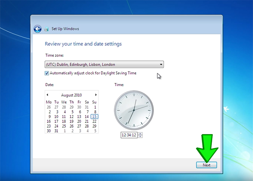
Task: Uncheck automatic Daylight Saving Time adjustment
Action: pyautogui.click(x=47, y=73)
